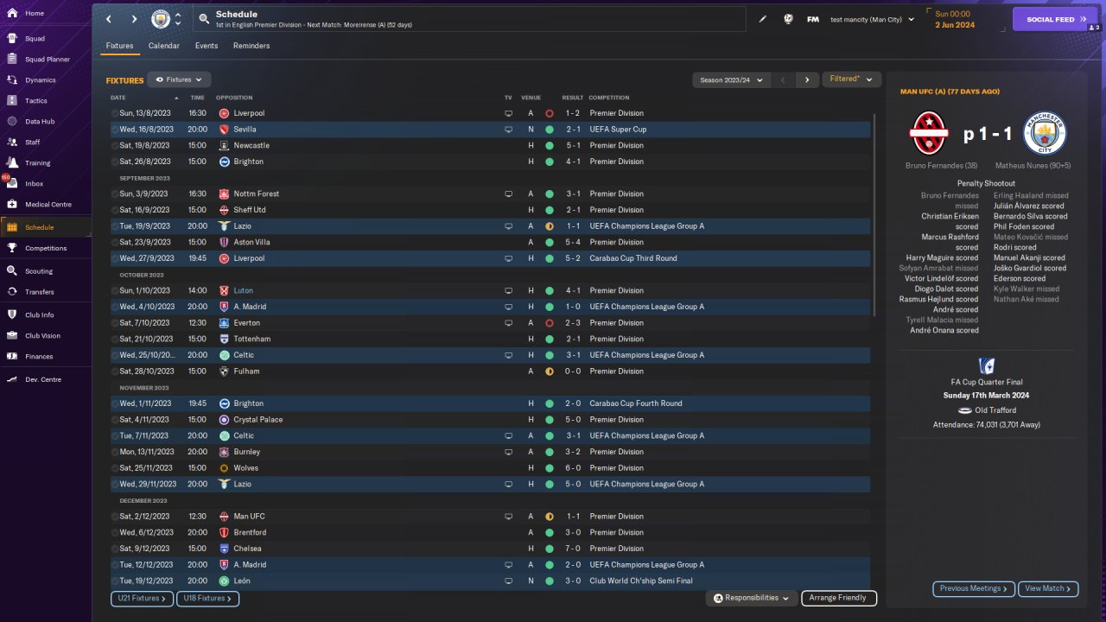This screenshot has width=1106, height=622.
Task: Open U21 Fixtures
Action: (x=142, y=599)
